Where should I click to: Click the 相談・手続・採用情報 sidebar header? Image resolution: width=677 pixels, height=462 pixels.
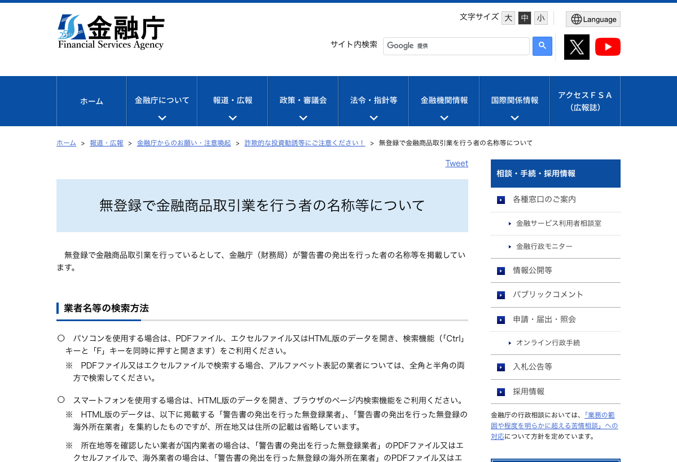click(556, 174)
